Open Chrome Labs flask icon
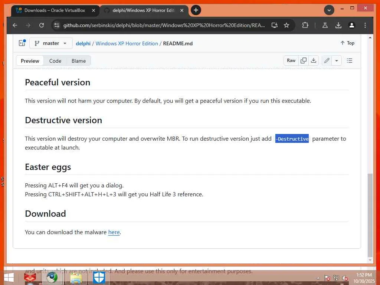This screenshot has width=380, height=285. (x=325, y=25)
